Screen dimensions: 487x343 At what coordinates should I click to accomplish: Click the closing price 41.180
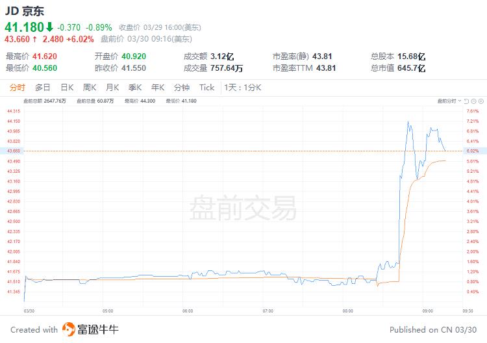(x=24, y=27)
